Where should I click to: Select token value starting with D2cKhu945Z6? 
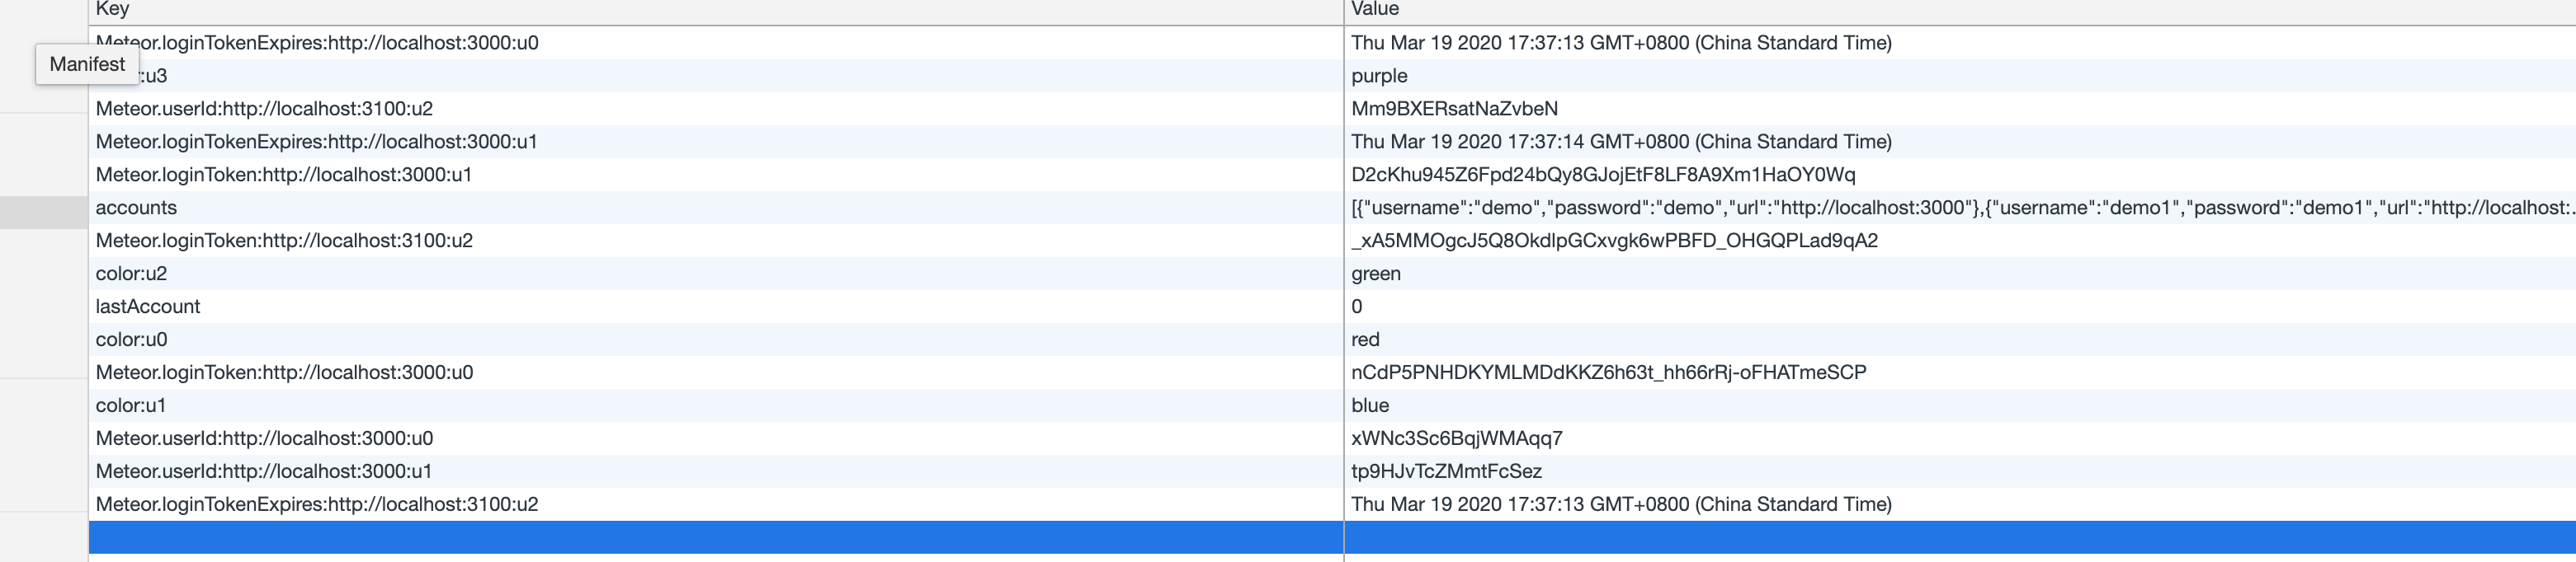[x=1603, y=175]
